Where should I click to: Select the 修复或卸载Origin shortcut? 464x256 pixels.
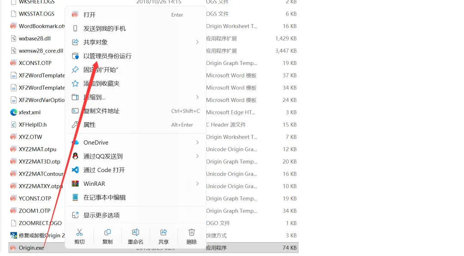42,235
